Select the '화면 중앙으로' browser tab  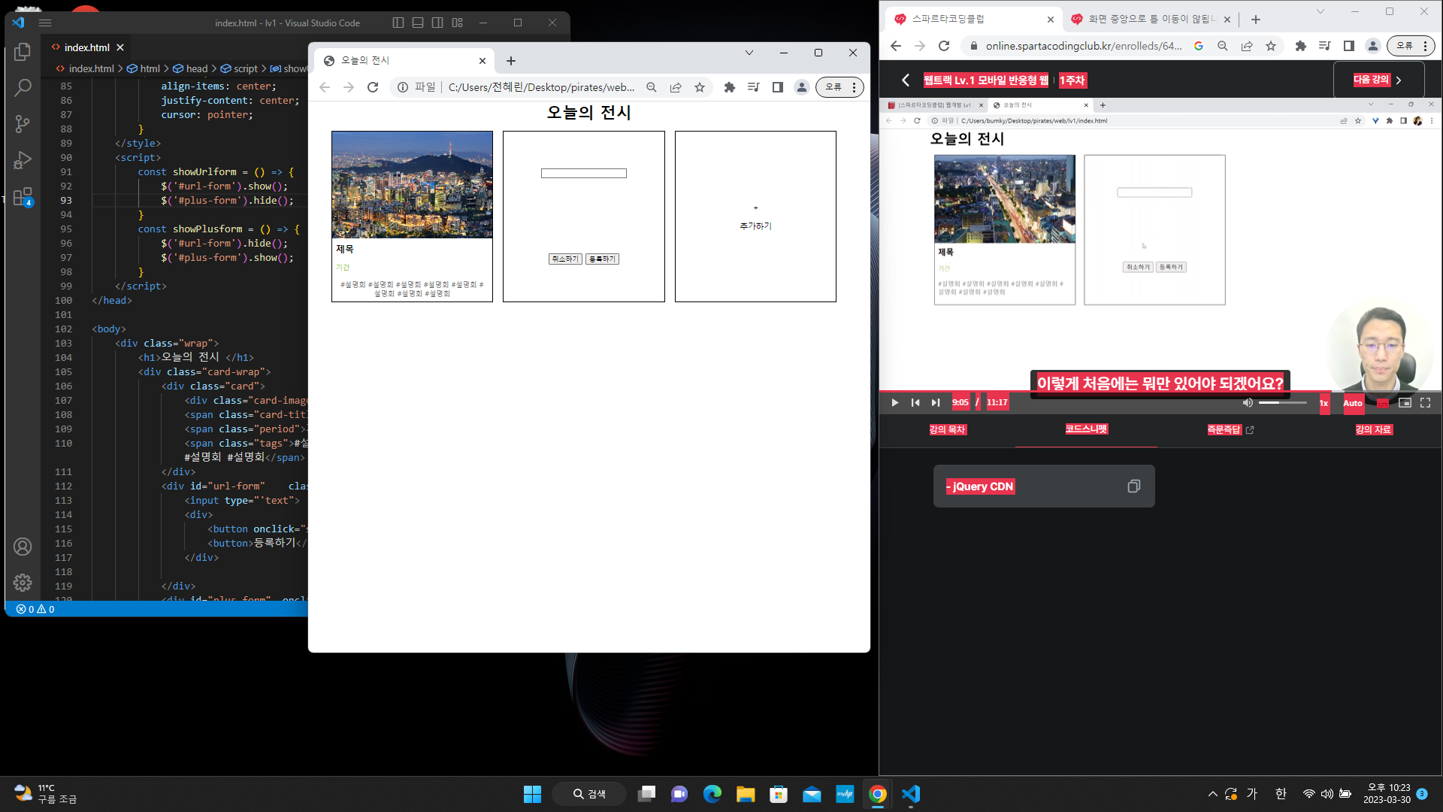click(x=1150, y=20)
